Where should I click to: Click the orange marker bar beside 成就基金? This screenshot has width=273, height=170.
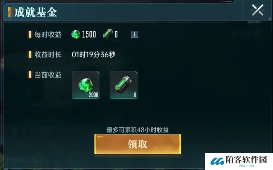pos(10,12)
